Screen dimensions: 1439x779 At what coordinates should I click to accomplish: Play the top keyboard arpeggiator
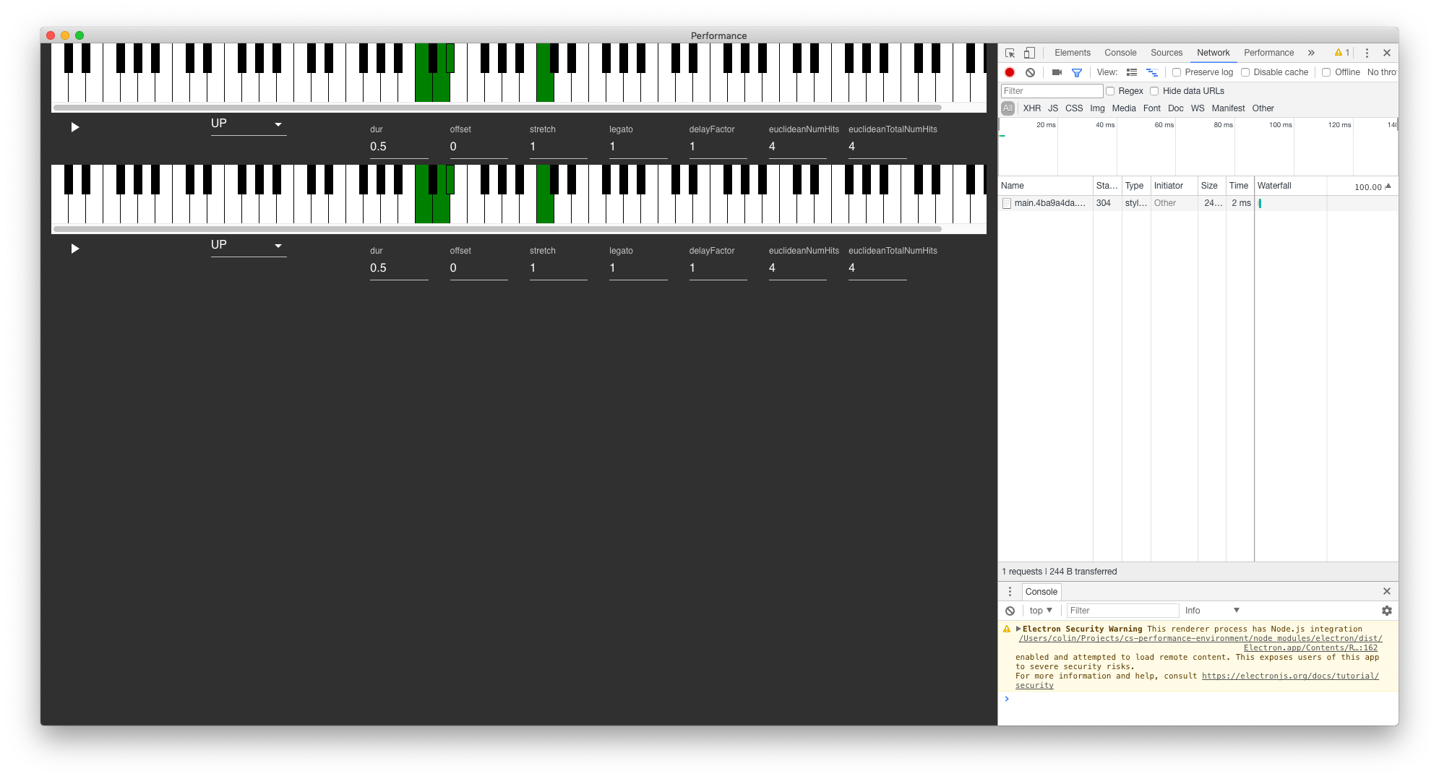coord(75,126)
